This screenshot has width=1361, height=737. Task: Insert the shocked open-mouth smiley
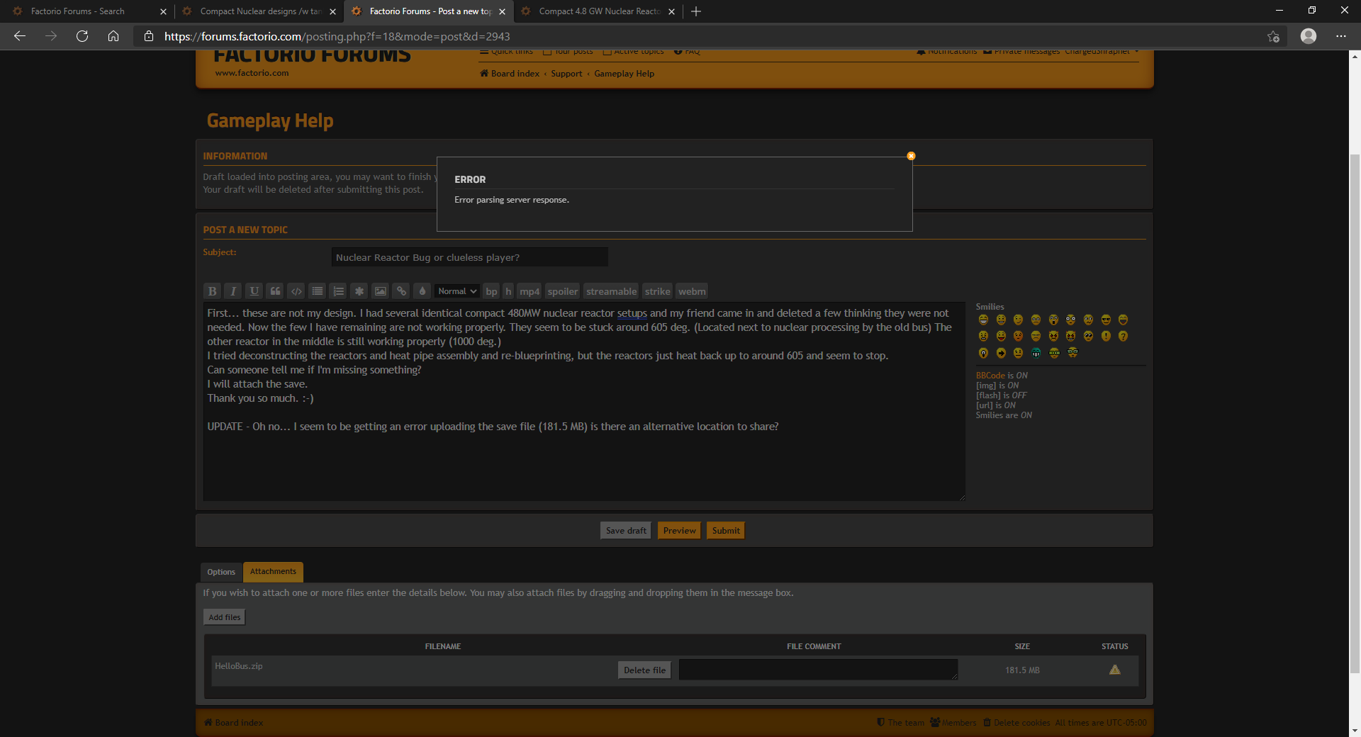click(x=1053, y=320)
